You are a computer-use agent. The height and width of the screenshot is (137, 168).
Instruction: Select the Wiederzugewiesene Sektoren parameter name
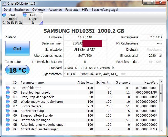(x=41, y=101)
